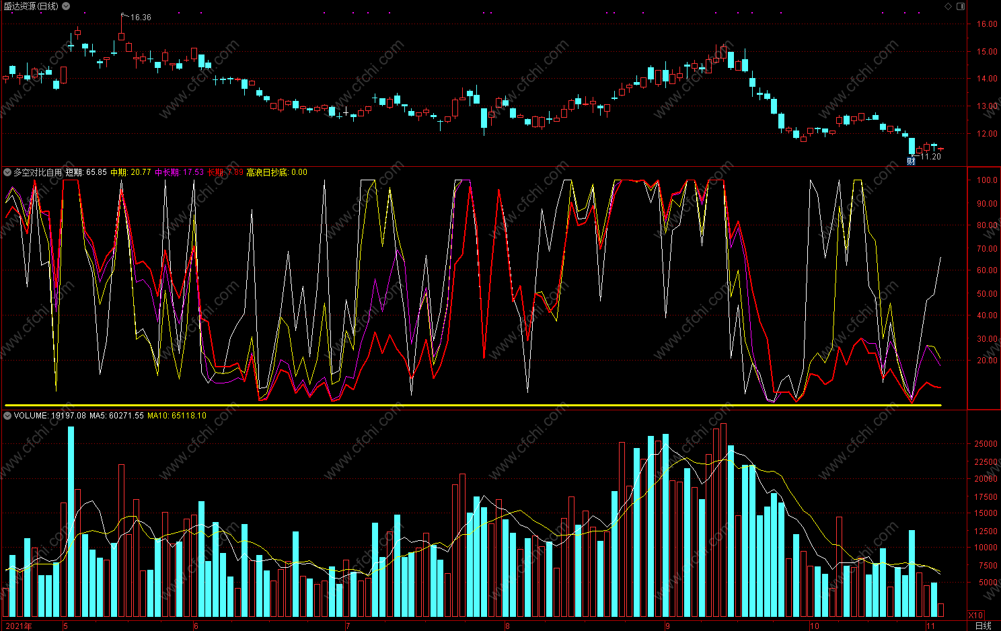Toggle the side panel icon at top right
This screenshot has width=1001, height=631.
coord(961,6)
